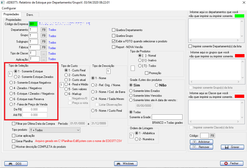Check the Gerar Planilha option
Screen dimensions: 247x168
point(14,141)
